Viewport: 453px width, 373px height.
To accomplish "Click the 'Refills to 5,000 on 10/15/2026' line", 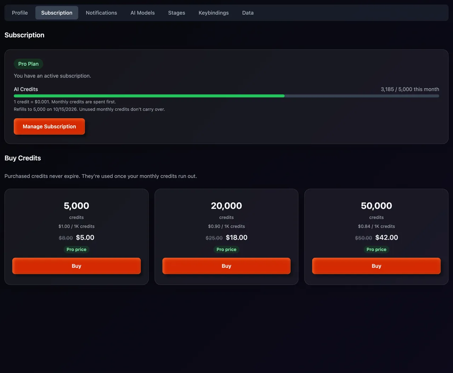I will pos(89,109).
